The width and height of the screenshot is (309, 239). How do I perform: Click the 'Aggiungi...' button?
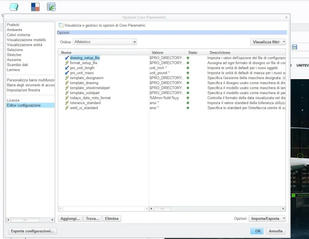click(70, 218)
